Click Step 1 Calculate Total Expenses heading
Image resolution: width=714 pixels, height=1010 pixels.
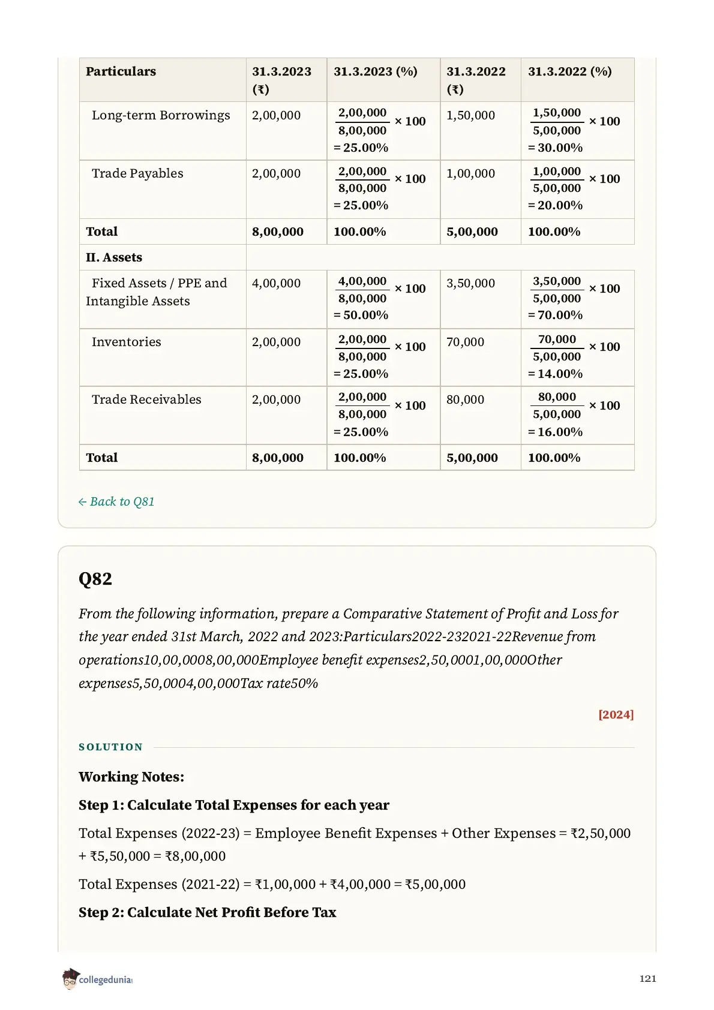(234, 805)
